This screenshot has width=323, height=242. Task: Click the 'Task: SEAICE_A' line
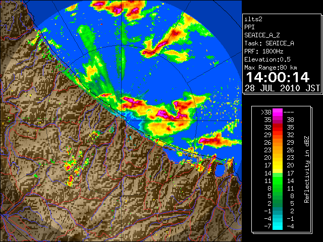(269, 43)
